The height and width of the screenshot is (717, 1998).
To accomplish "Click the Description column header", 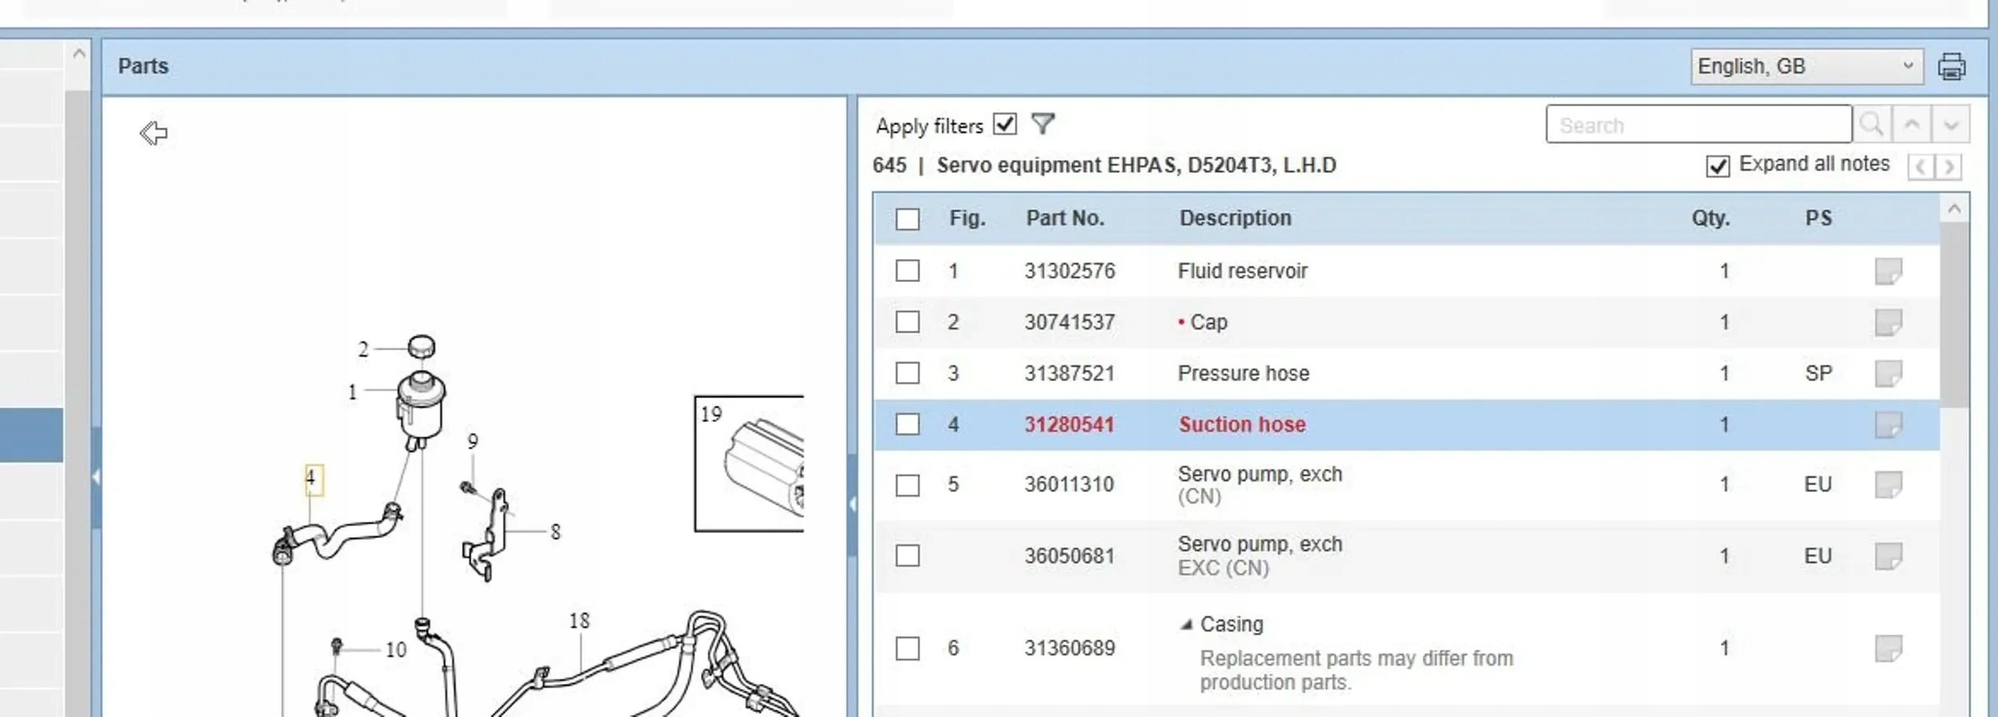I will click(x=1236, y=218).
